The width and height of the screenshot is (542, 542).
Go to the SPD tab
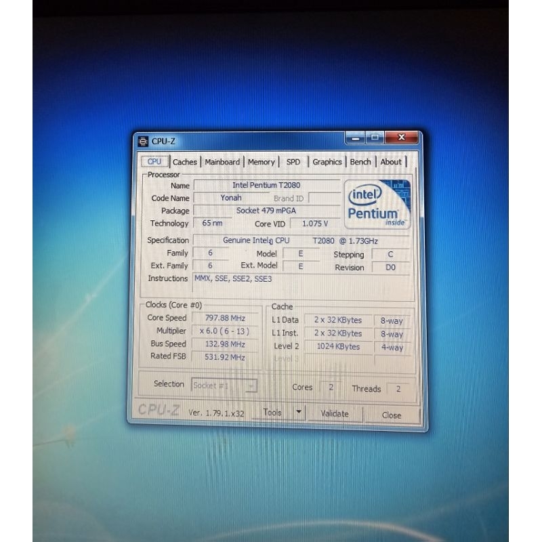click(293, 162)
